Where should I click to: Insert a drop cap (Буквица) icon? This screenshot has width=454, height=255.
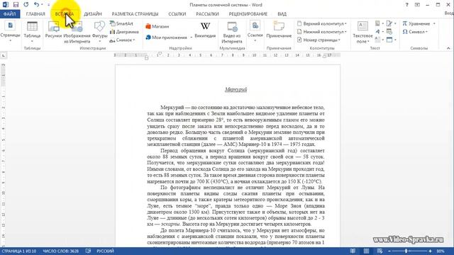(377, 40)
